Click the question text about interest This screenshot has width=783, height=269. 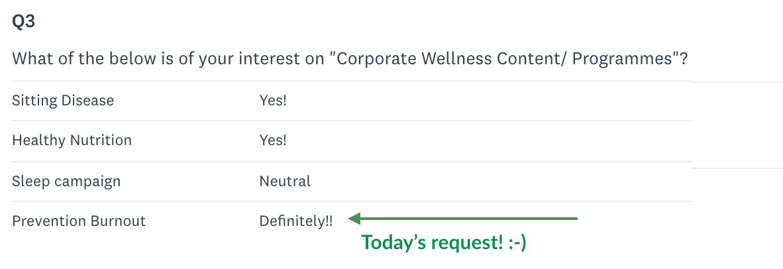coord(349,59)
